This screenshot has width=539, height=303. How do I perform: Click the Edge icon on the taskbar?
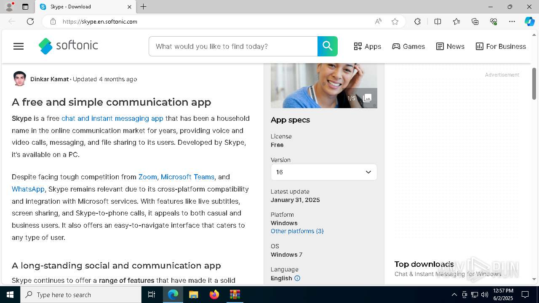point(173,295)
